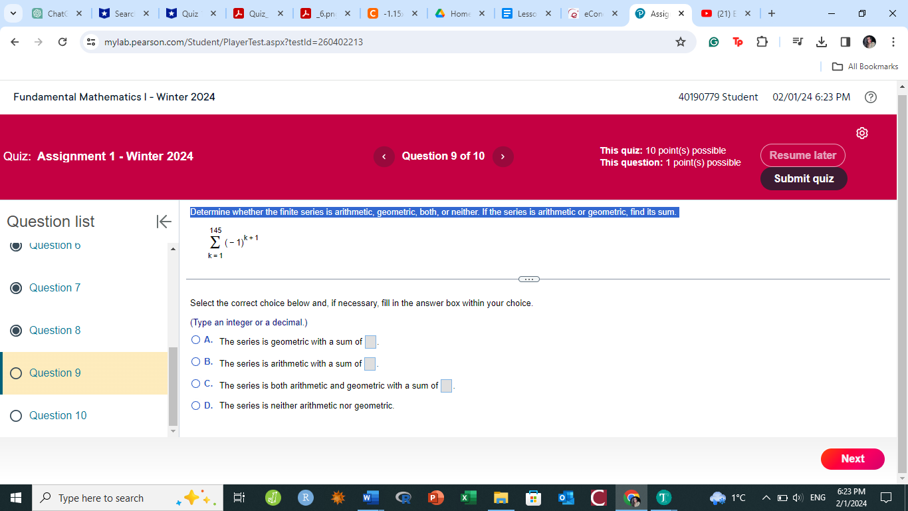The image size is (908, 511).
Task: Open Chrome profile avatar
Action: 869,42
